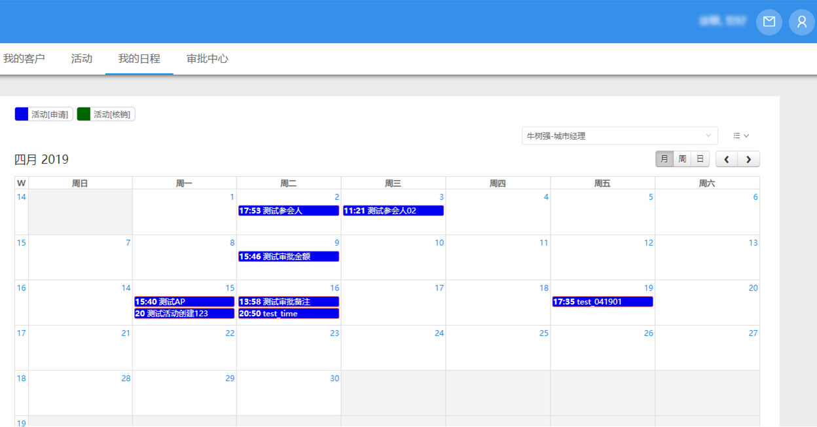Open the 11:21 测试参会人02 event

(x=393, y=211)
